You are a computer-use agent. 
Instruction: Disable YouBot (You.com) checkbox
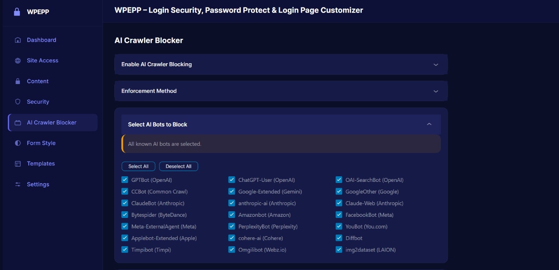339,226
